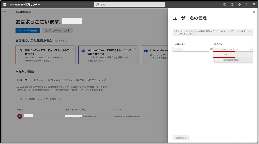Open the app launcher waffle icon
Image resolution: width=259 pixels, height=144 pixels.
click(5, 4)
